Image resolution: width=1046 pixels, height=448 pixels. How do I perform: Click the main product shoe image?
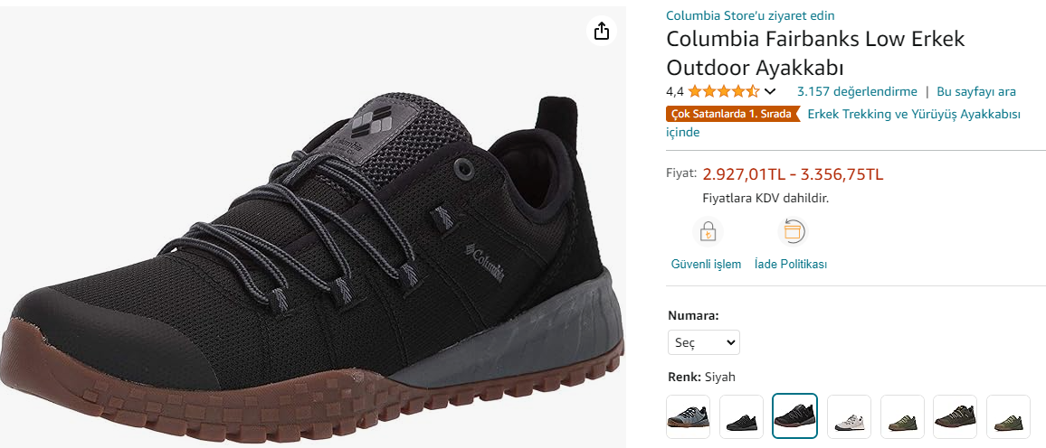click(313, 262)
